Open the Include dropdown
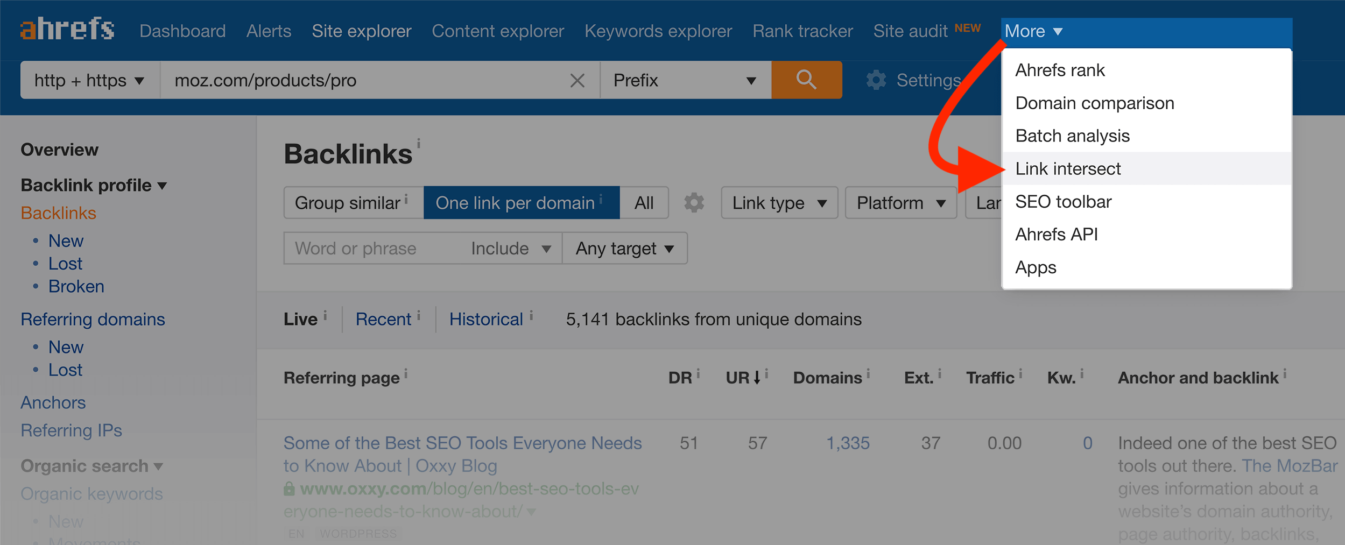The height and width of the screenshot is (545, 1345). [x=511, y=249]
